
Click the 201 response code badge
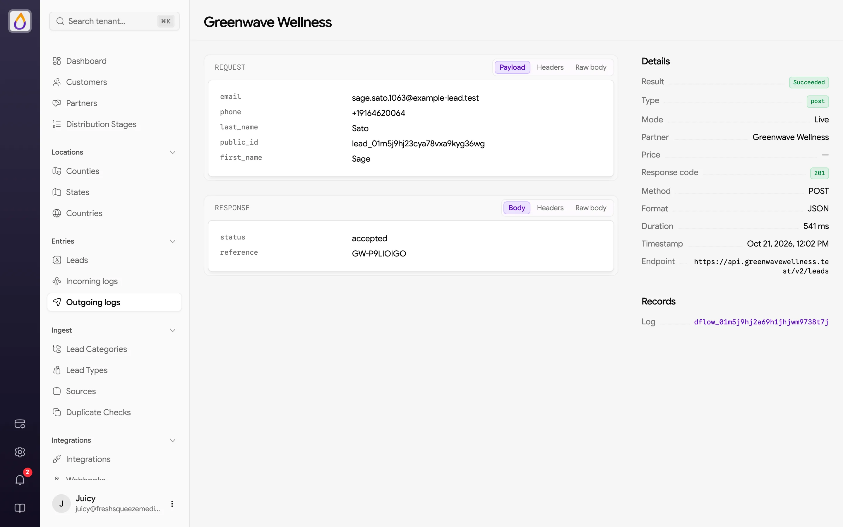(x=819, y=173)
